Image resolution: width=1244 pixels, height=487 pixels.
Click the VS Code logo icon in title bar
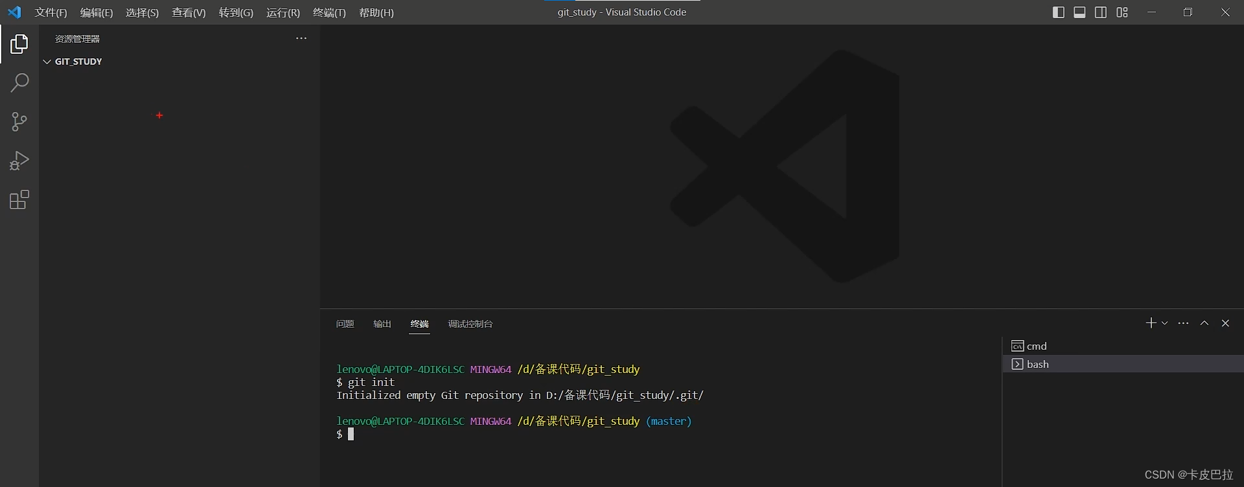pyautogui.click(x=14, y=12)
